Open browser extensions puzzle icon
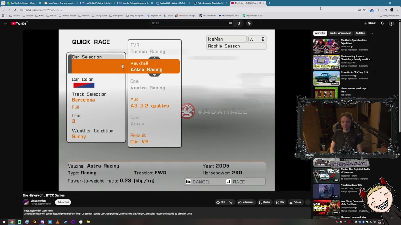The width and height of the screenshot is (401, 225). click(x=378, y=10)
